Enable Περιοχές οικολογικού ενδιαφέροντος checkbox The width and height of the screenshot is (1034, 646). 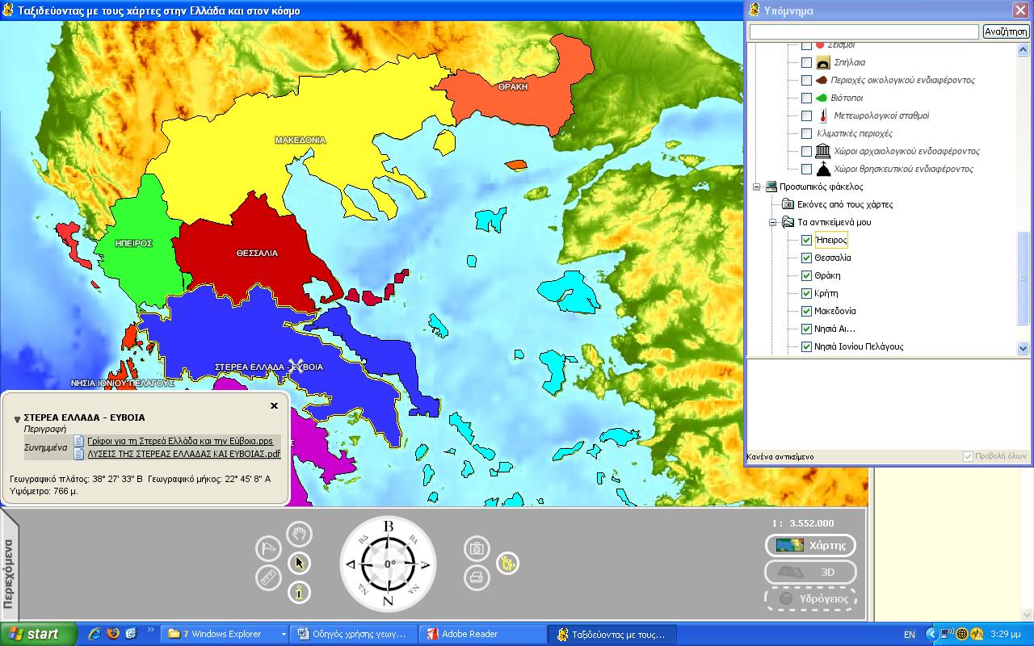[806, 80]
